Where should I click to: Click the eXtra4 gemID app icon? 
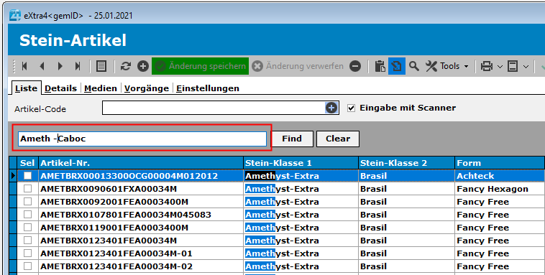click(15, 16)
